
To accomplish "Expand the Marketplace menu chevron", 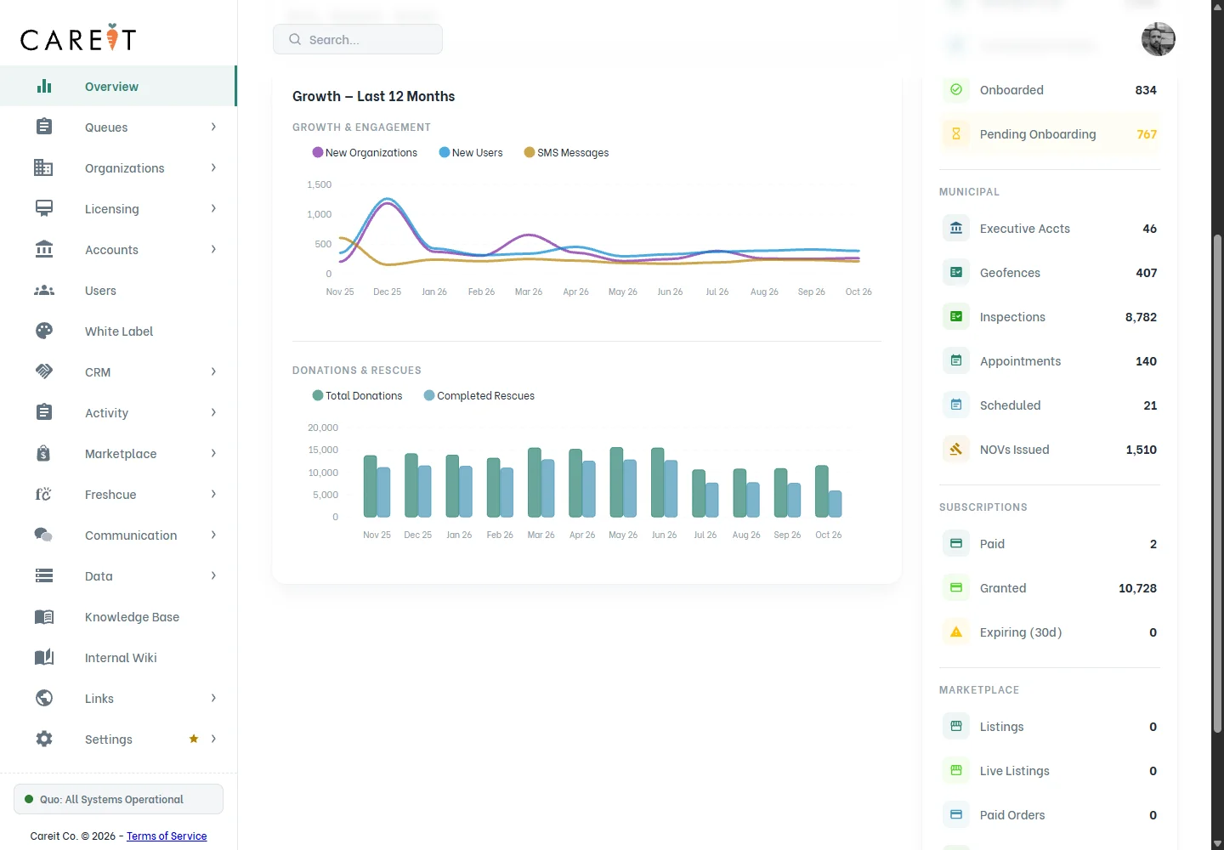I will [213, 453].
